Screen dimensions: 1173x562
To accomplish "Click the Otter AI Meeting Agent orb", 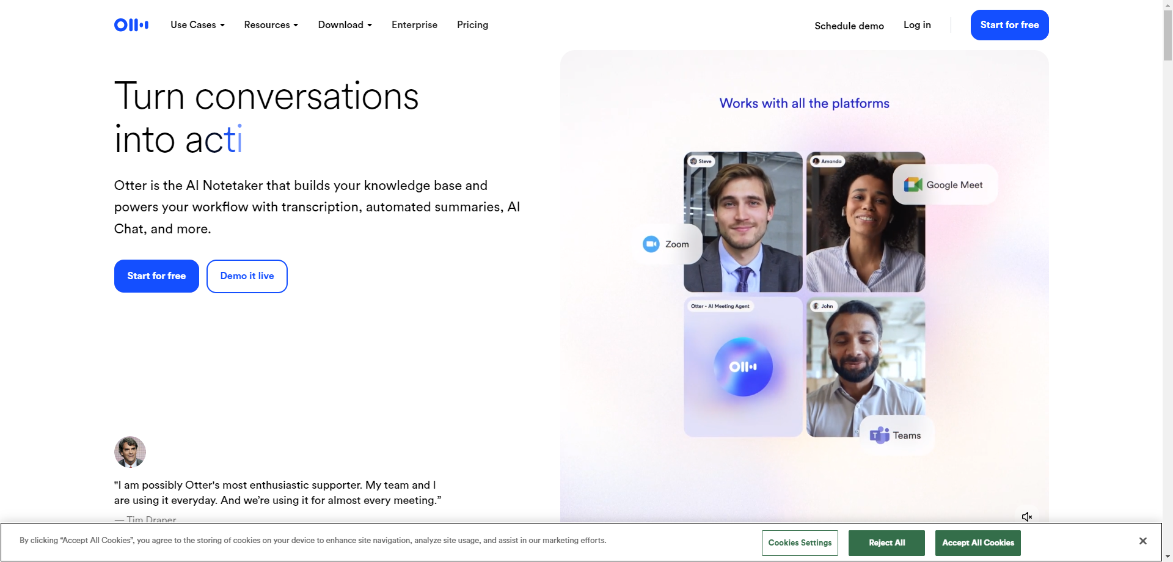I will tap(743, 367).
